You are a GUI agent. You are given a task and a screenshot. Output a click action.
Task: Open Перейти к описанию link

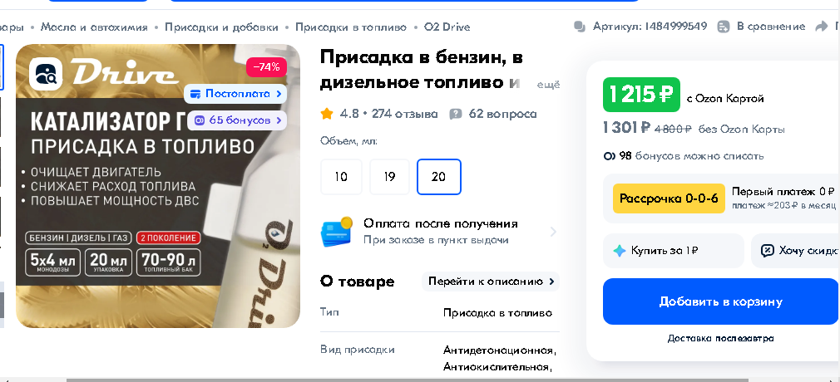coord(491,282)
